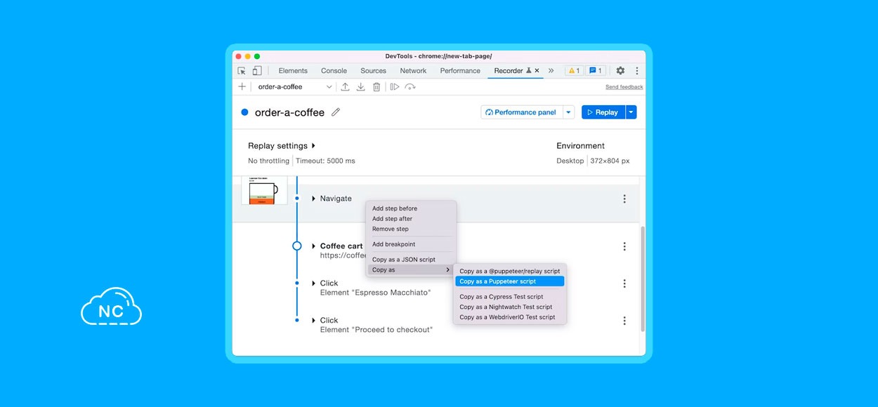Screen dimensions: 878x407
Task: Open the Copy as submenu item
Action: [x=411, y=270]
